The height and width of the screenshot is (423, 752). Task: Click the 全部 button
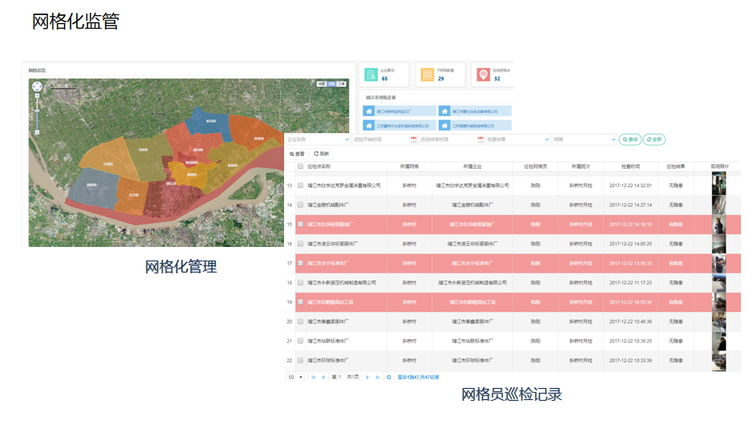[654, 139]
